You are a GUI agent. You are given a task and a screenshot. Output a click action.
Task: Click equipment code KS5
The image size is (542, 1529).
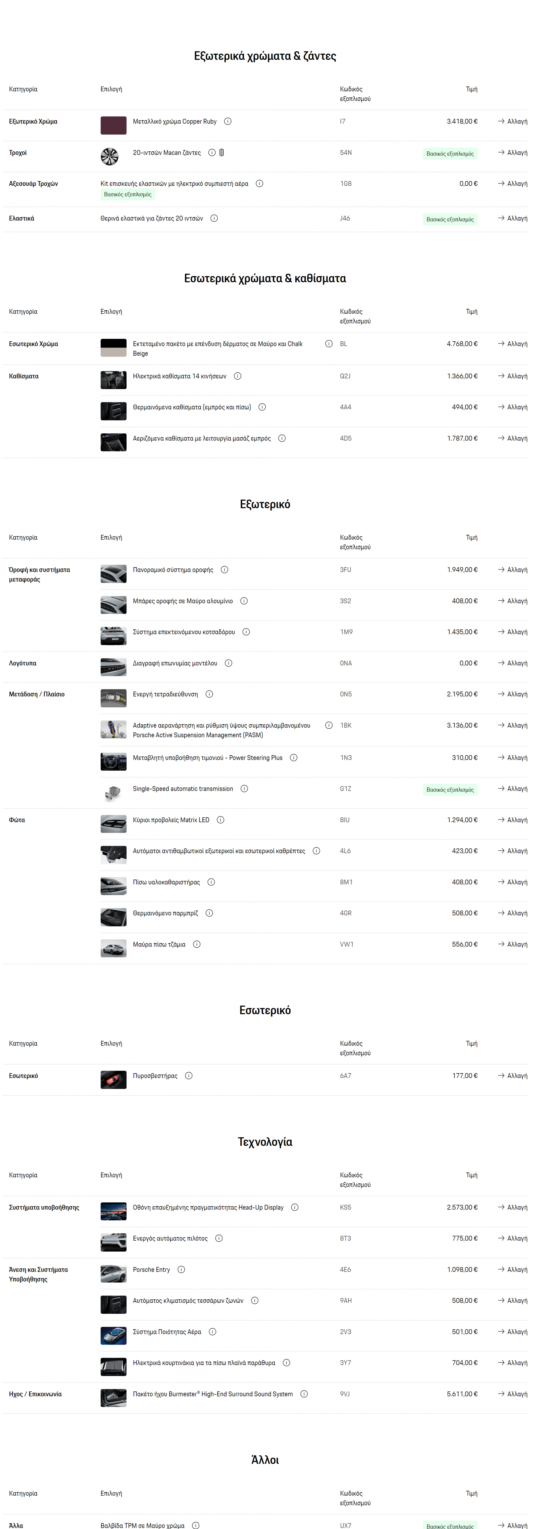345,1207
